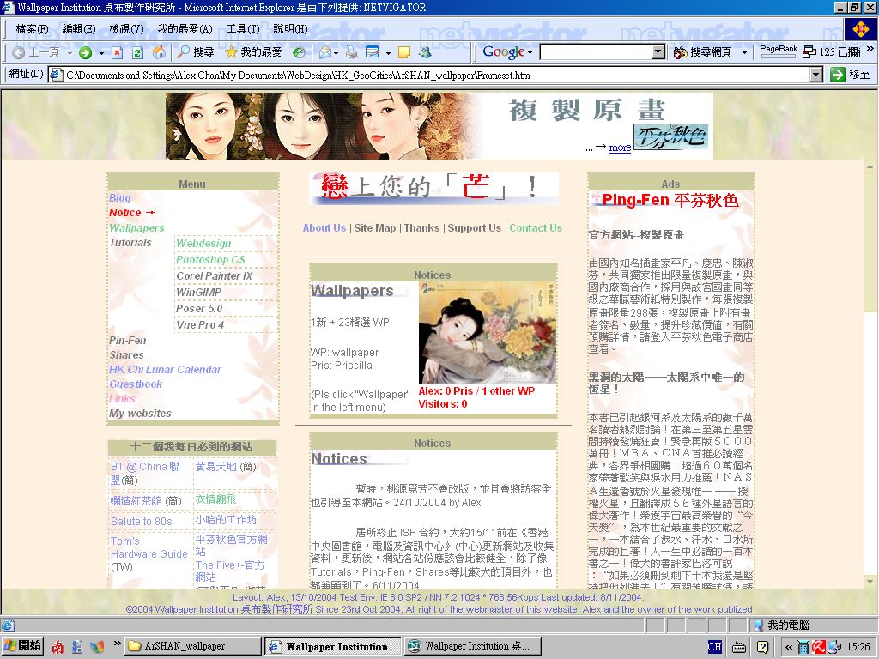Open the 工具(T) Tools menu
Image resolution: width=879 pixels, height=659 pixels.
[x=243, y=29]
